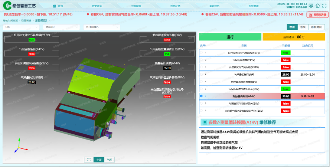Switch to the 包装 tab
The height and width of the screenshot is (167, 330).
pyautogui.click(x=303, y=27)
